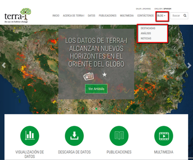Screen dimensions: 193x160
Task: Click the JHOANSE user link
Action: (147, 9)
